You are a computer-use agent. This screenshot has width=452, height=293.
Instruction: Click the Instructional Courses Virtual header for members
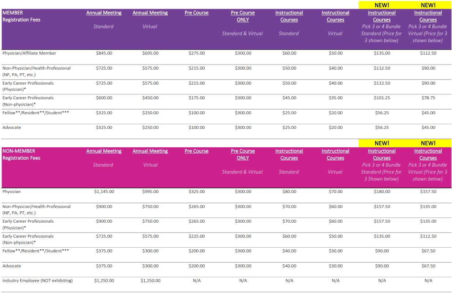tap(335, 16)
